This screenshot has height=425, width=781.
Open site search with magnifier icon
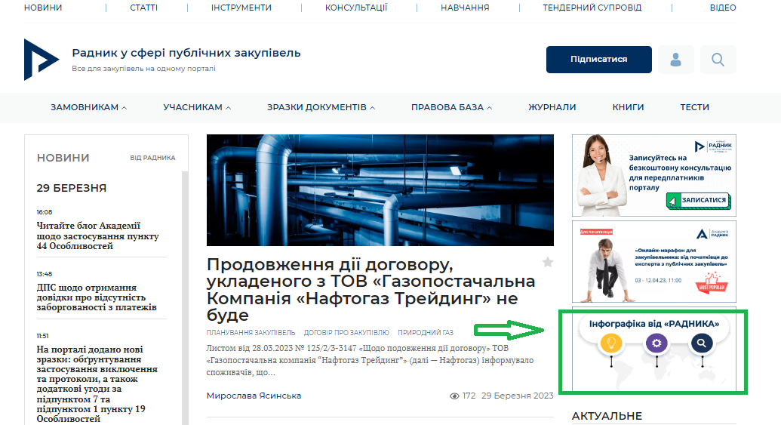coord(718,60)
